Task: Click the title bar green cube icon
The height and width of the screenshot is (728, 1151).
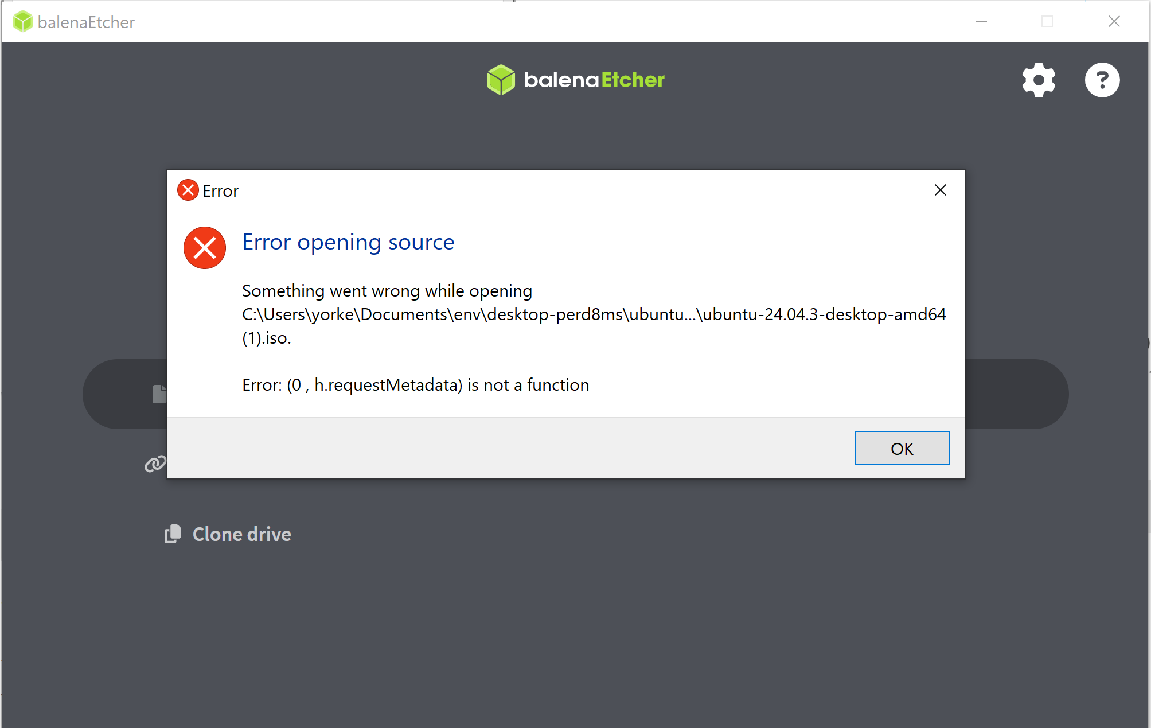Action: click(23, 22)
